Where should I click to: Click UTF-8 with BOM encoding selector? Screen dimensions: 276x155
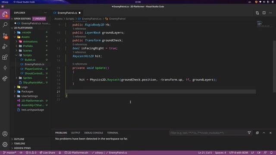[x=238, y=152]
